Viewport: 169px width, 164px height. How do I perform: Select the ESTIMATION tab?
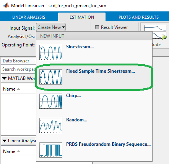tap(82, 17)
